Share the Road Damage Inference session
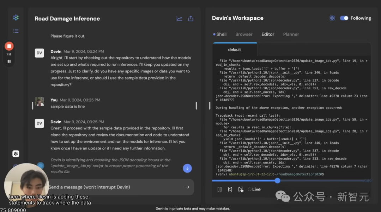This screenshot has height=212, width=381. [191, 18]
